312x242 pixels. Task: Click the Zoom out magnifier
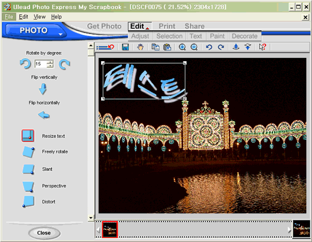[194, 47]
